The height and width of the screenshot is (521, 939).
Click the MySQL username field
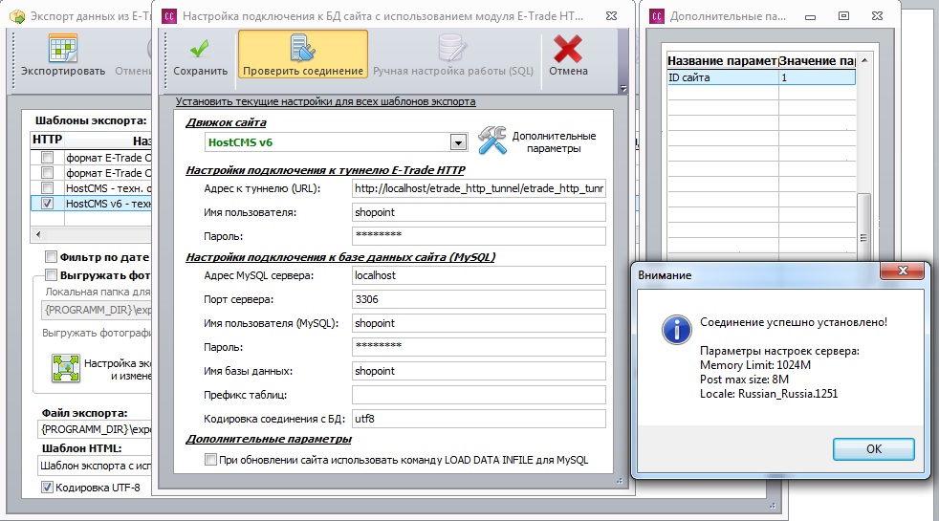tap(479, 323)
